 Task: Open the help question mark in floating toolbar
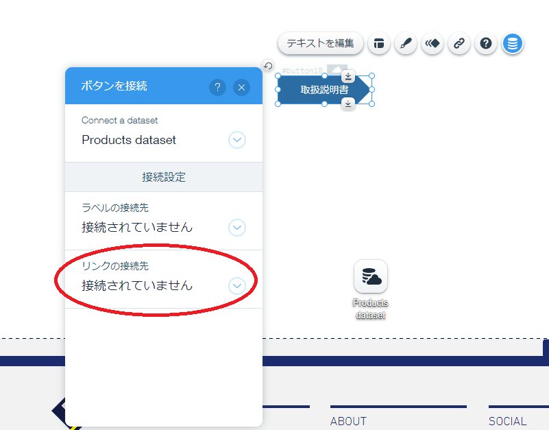coord(486,43)
